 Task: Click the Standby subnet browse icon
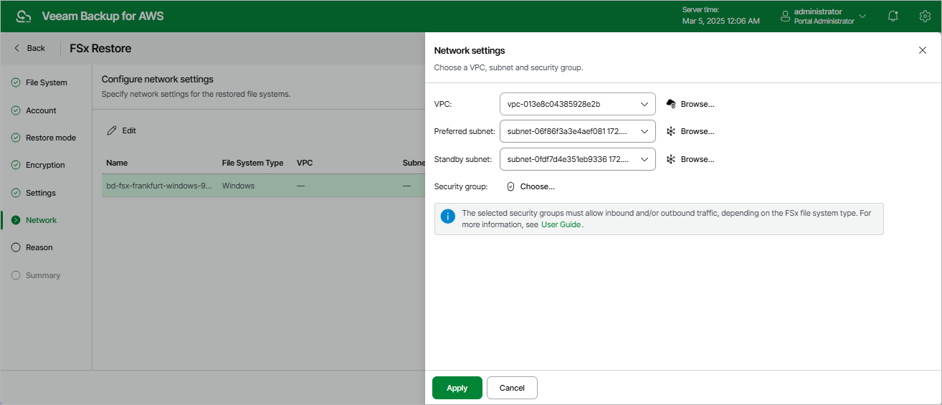click(671, 159)
